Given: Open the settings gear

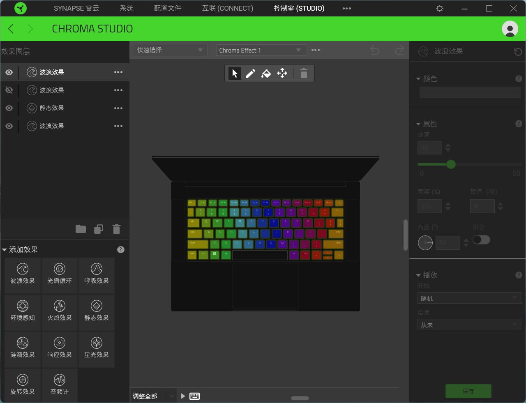Looking at the screenshot, I should 440,8.
